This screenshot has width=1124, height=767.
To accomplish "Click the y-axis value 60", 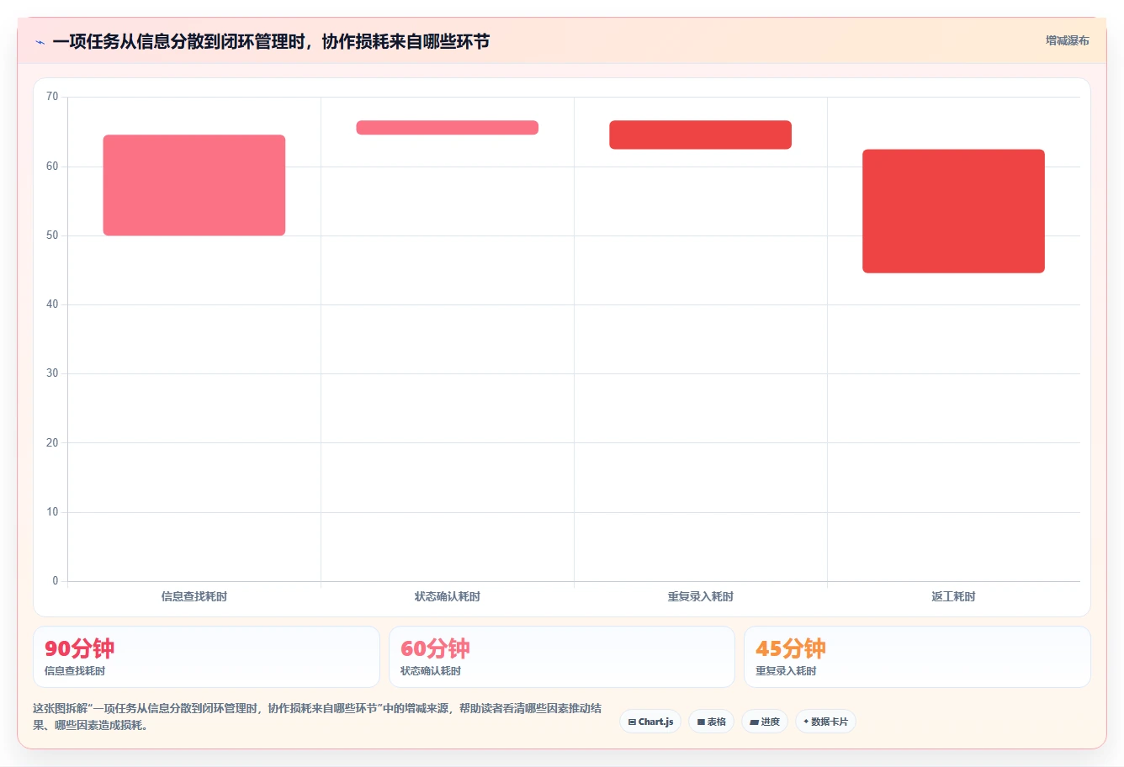I will 52,167.
